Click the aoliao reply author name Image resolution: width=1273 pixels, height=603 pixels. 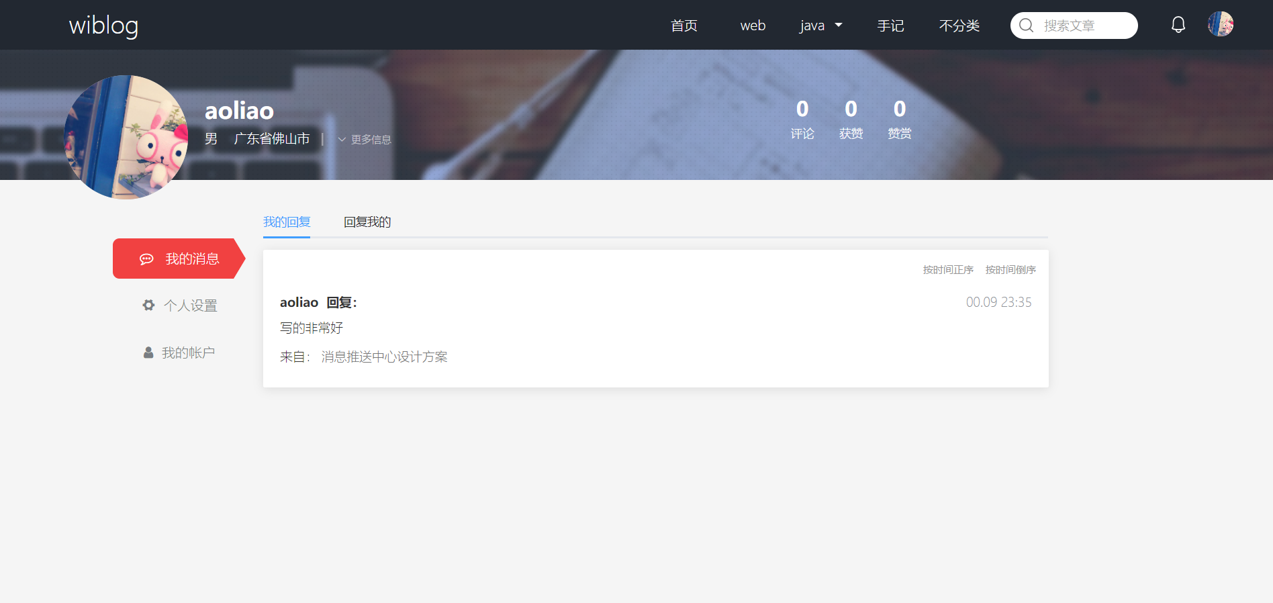[x=299, y=303]
